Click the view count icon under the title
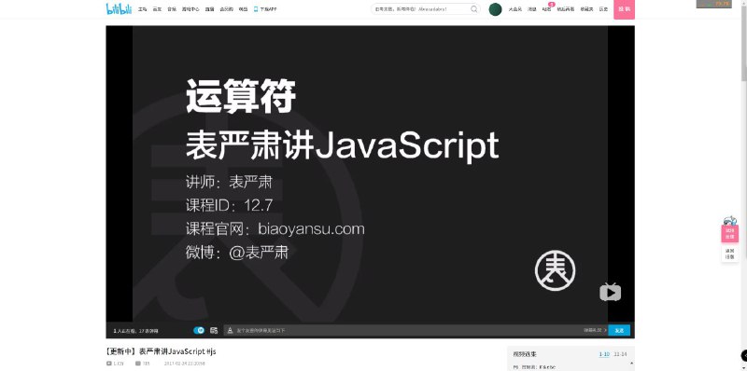 [108, 364]
